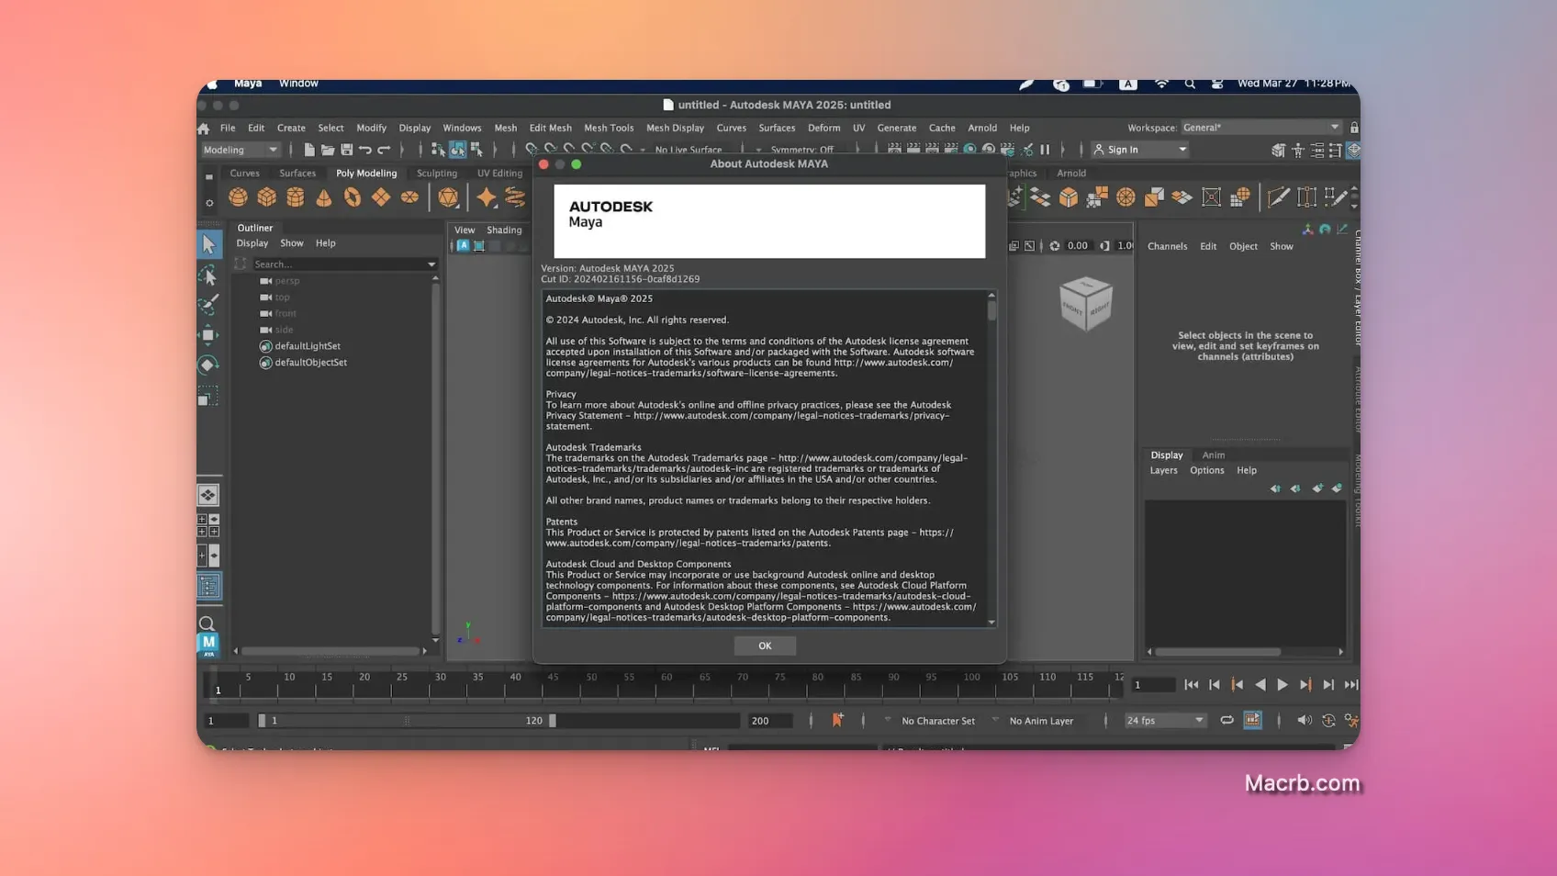Open the Modeling menu set dropdown
Viewport: 1557px width, 876px height.
click(241, 150)
